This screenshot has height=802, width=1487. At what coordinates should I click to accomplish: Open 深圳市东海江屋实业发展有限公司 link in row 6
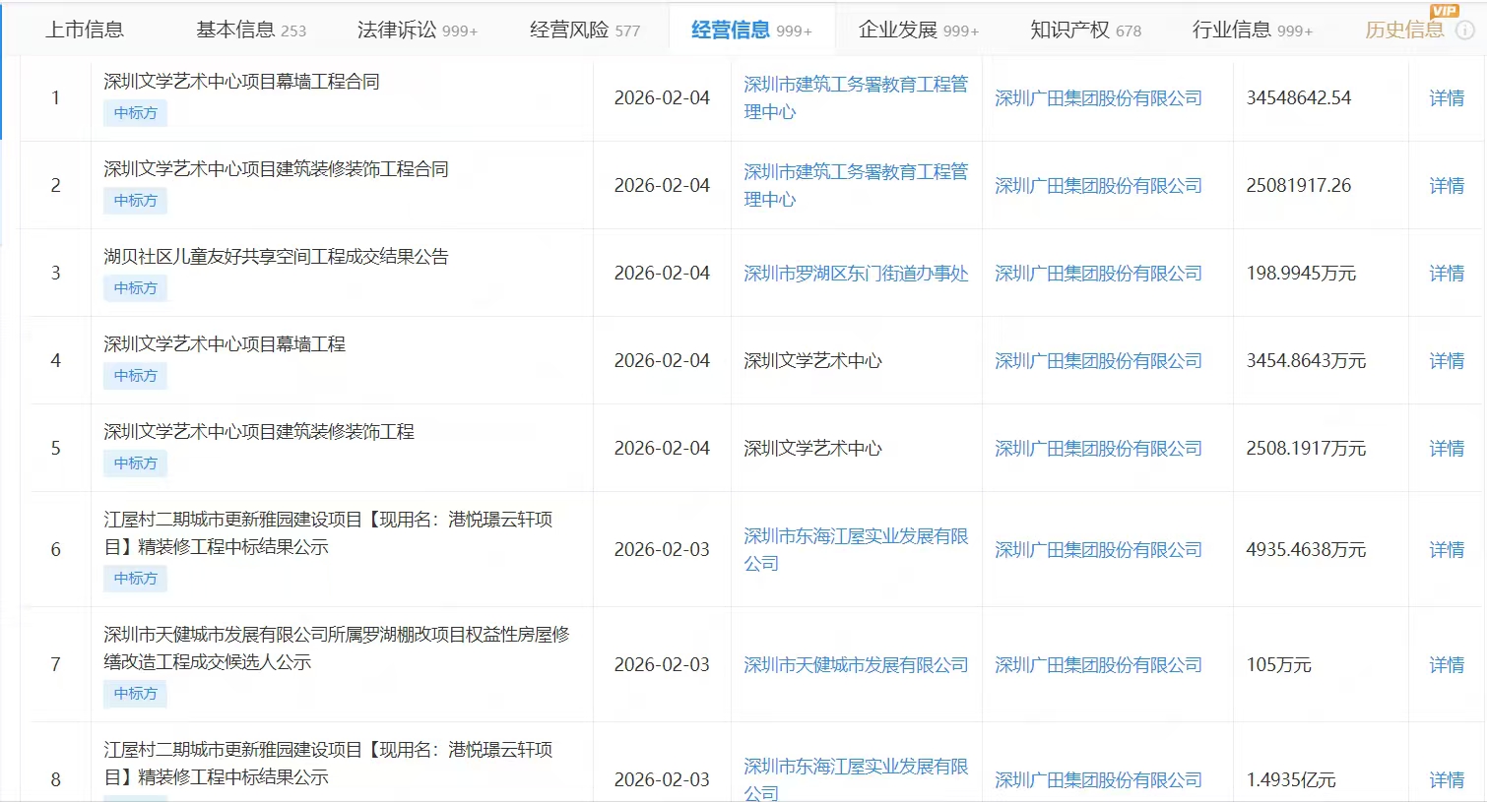point(856,549)
